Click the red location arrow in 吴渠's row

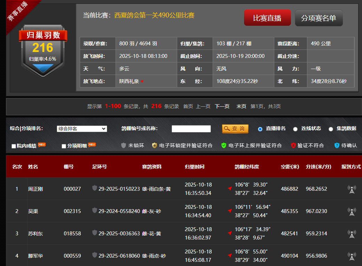[230, 211]
